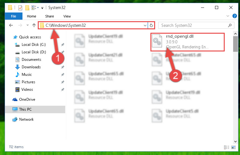The height and width of the screenshot is (155, 240).
Task: Switch to large thumbnails view icon
Action: pos(233,147)
